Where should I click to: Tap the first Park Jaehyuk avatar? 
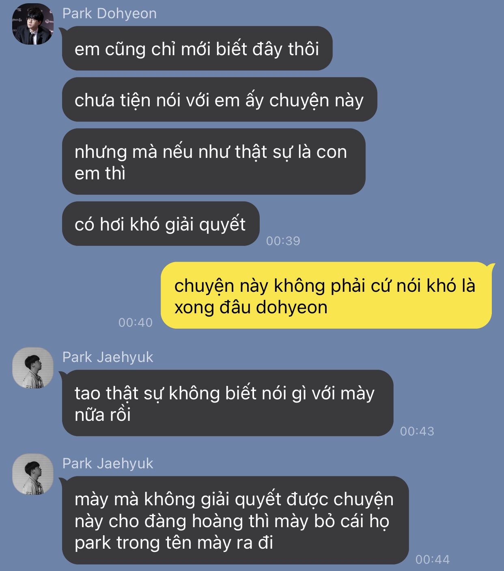point(33,368)
